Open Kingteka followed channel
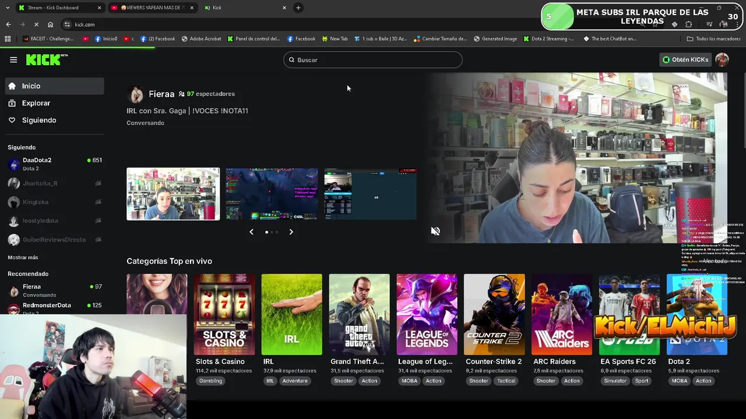Image resolution: width=746 pixels, height=419 pixels. click(x=55, y=202)
